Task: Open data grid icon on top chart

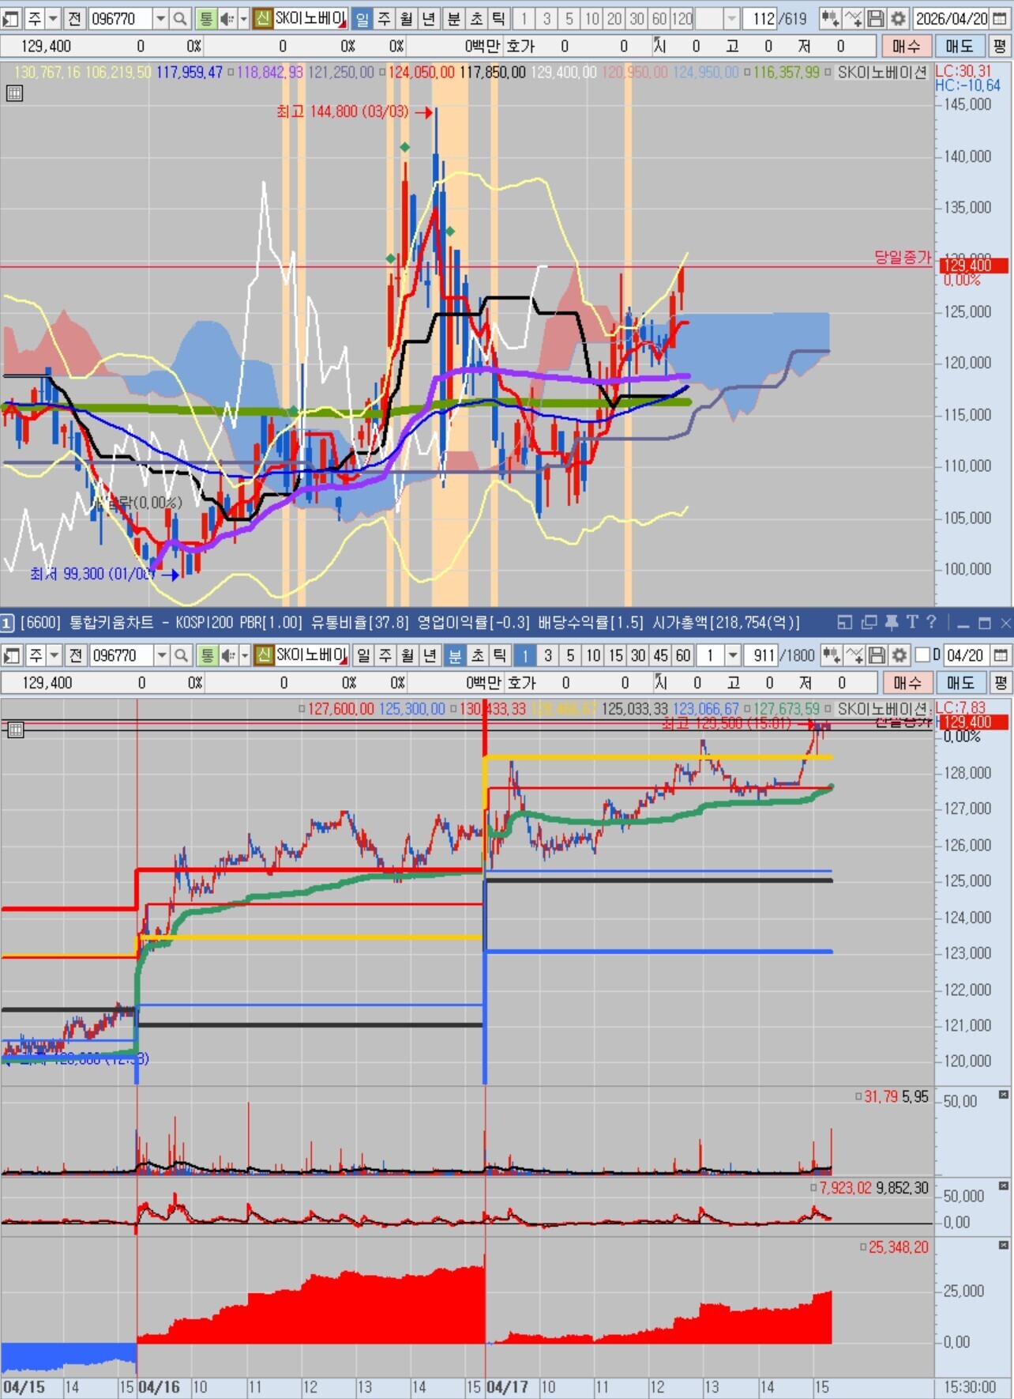Action: (x=13, y=93)
